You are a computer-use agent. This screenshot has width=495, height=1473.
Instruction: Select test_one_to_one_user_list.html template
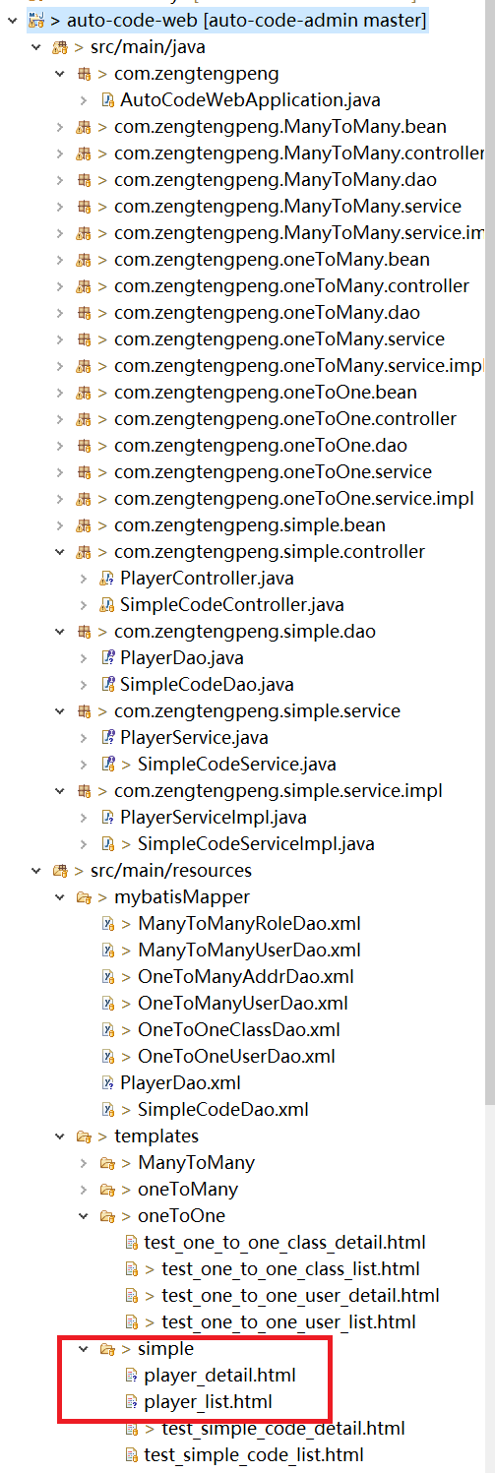click(x=288, y=1322)
